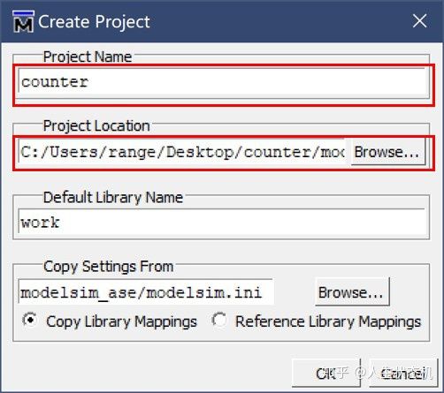Confirm project creation with OK
444x393 pixels.
coord(326,373)
